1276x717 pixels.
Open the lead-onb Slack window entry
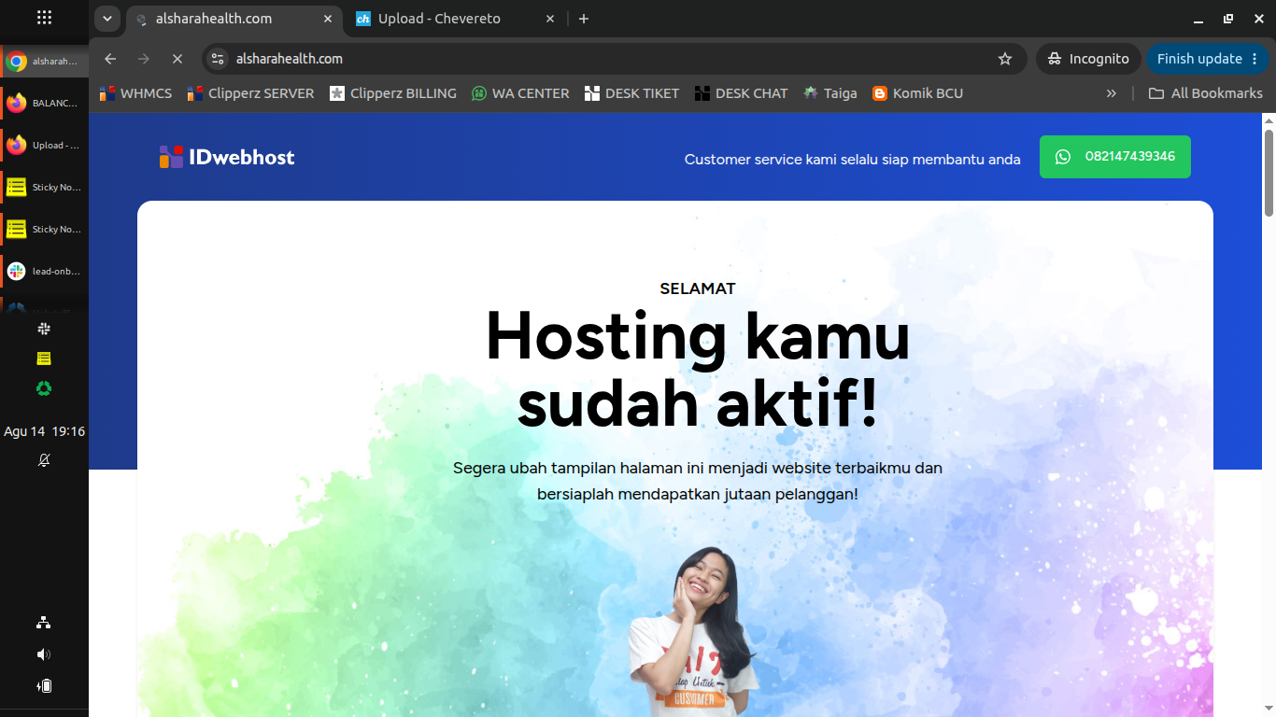tap(44, 271)
